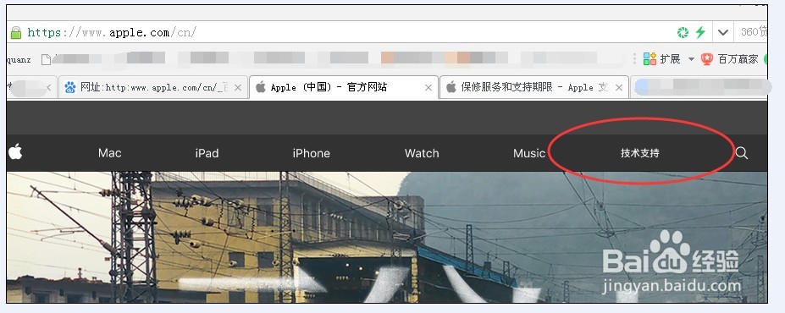Screen dimensions: 785x313
Task: Open the 技术支持 support link
Action: pyautogui.click(x=640, y=153)
